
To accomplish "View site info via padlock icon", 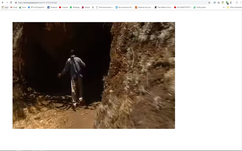I will [x=16, y=3].
